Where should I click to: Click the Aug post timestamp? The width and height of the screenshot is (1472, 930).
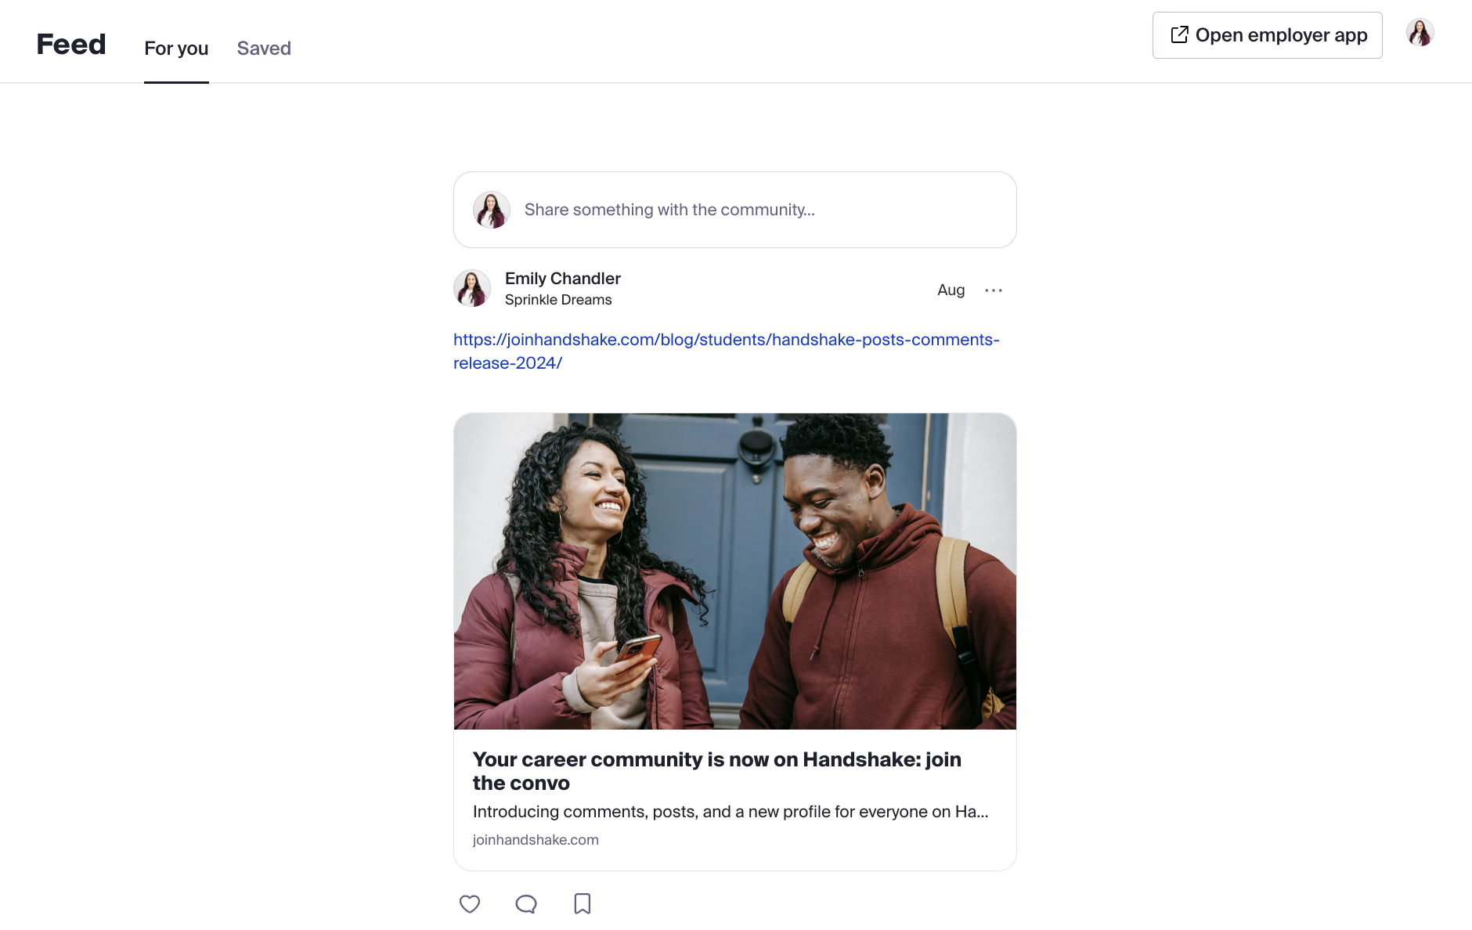point(951,290)
